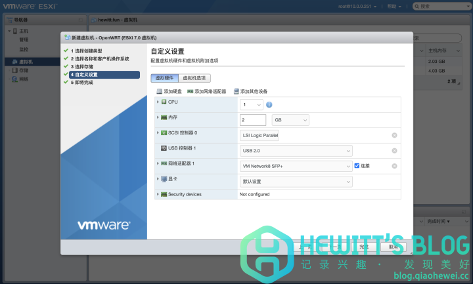The image size is (473, 284).
Task: Expand the memory (内存) row
Action: click(x=158, y=117)
